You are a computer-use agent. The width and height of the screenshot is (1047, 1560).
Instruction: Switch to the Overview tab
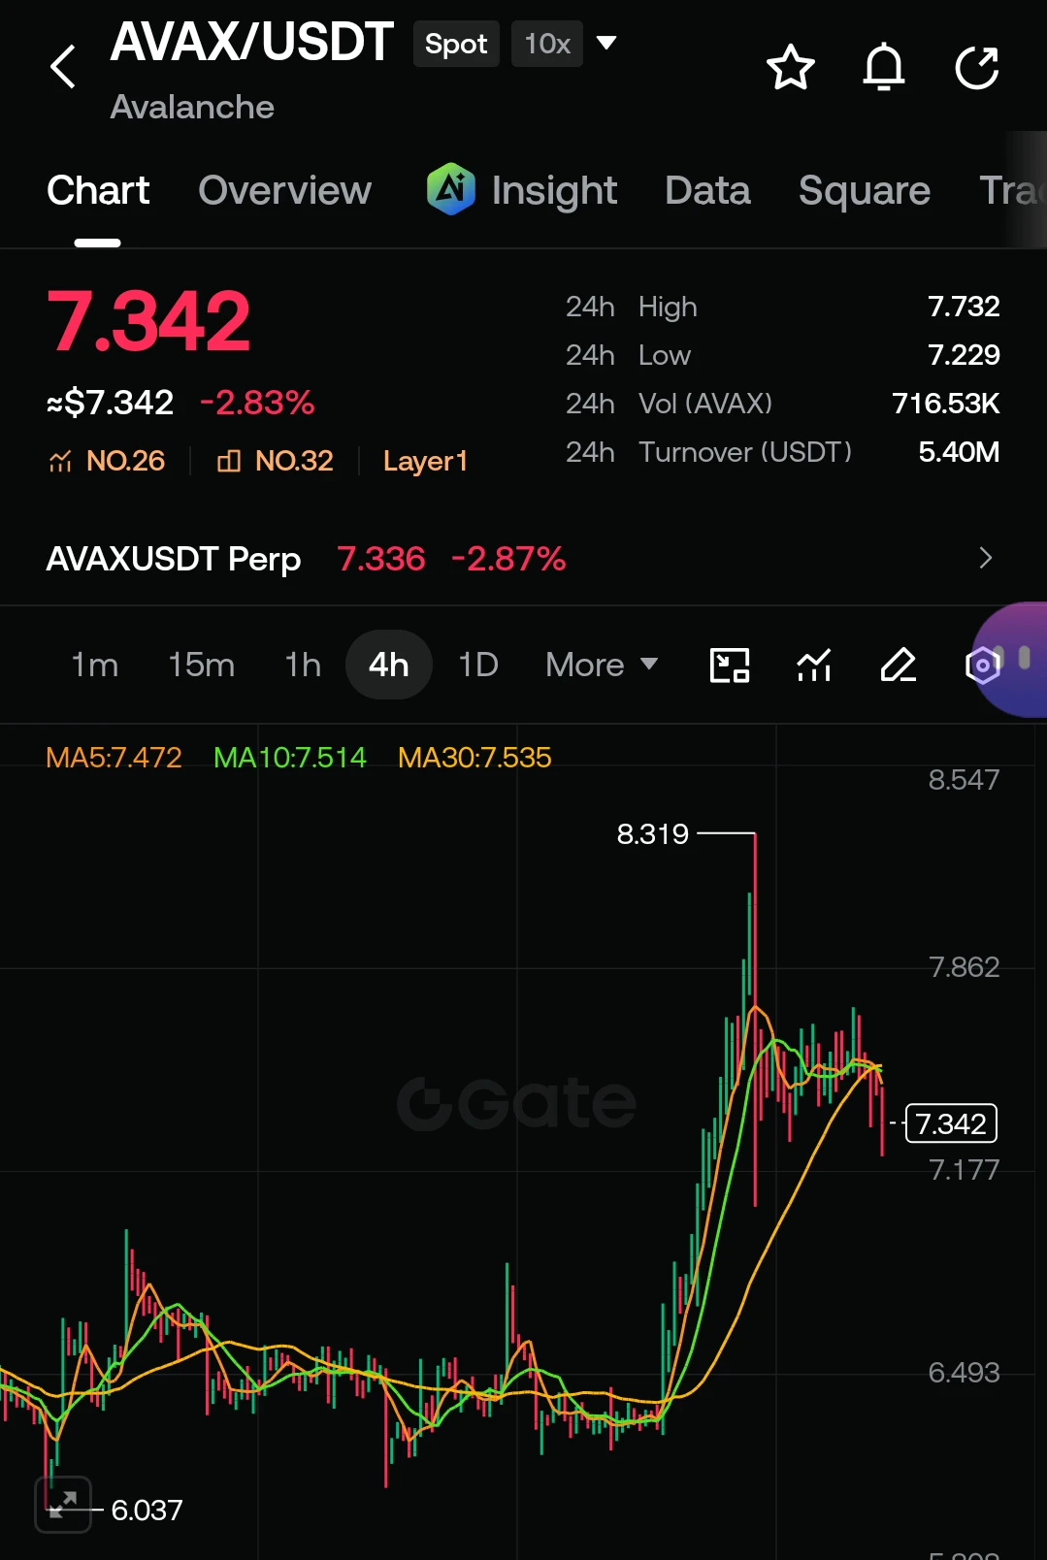pyautogui.click(x=285, y=191)
